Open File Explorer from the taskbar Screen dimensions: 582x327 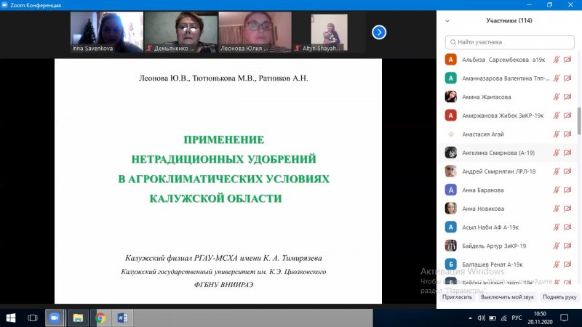coord(77,318)
